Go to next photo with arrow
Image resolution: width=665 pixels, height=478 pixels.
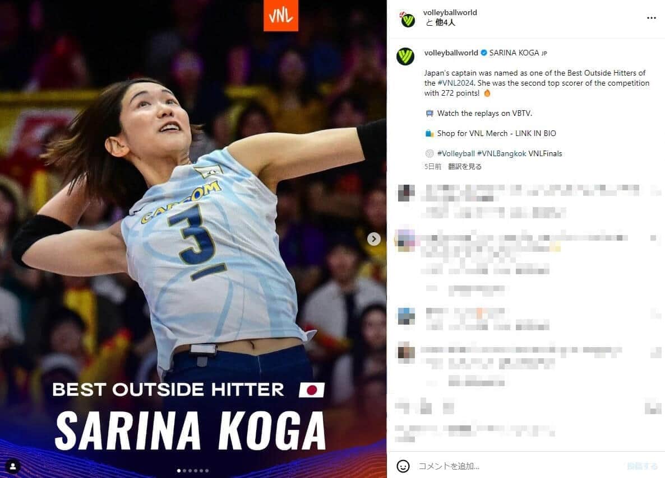tap(373, 239)
